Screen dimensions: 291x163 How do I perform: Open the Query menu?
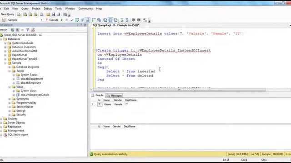pyautogui.click(x=25, y=9)
